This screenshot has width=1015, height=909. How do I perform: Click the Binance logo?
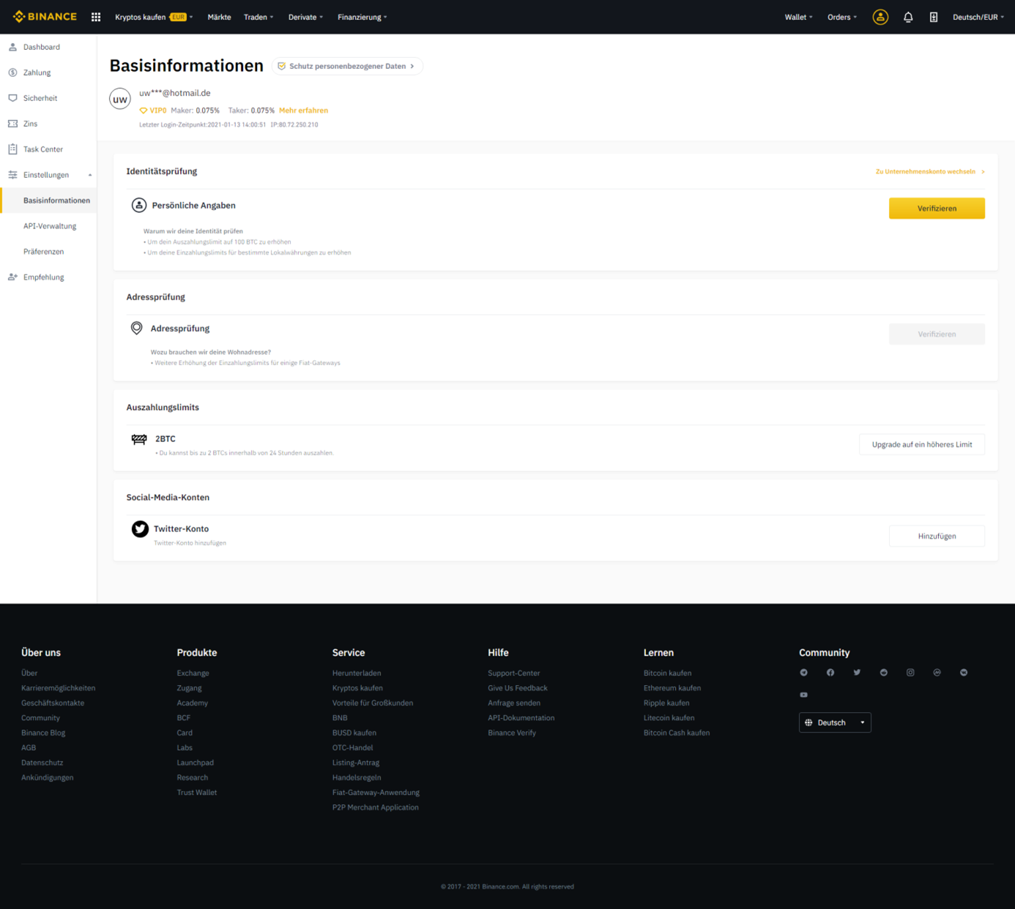coord(45,16)
